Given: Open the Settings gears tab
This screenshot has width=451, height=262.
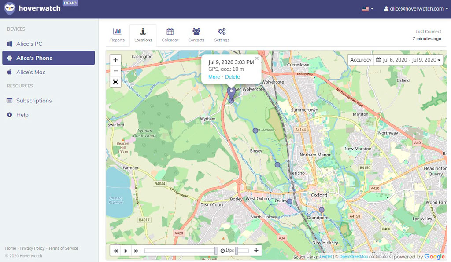Looking at the screenshot, I should (x=222, y=35).
